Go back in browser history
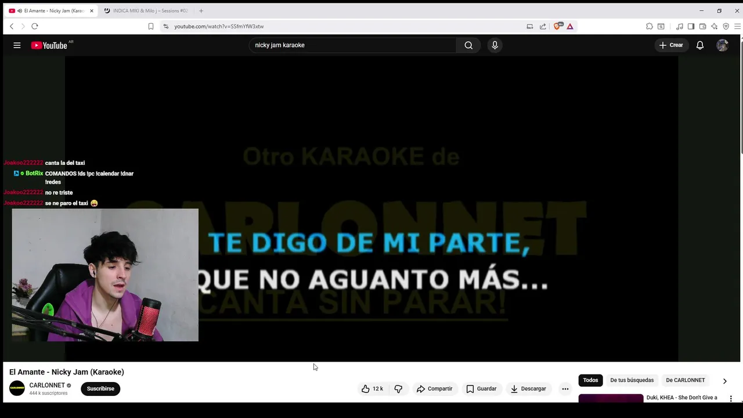 click(12, 26)
